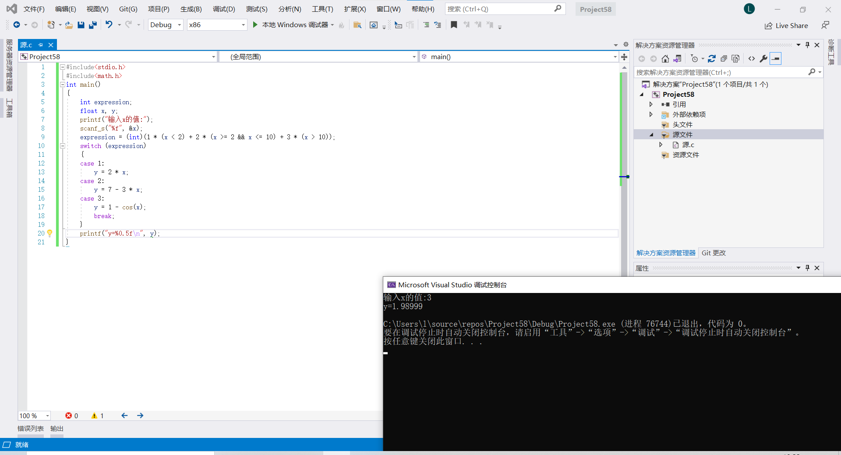This screenshot has width=841, height=455.
Task: Switch to the 错误列表 tab
Action: click(31, 429)
